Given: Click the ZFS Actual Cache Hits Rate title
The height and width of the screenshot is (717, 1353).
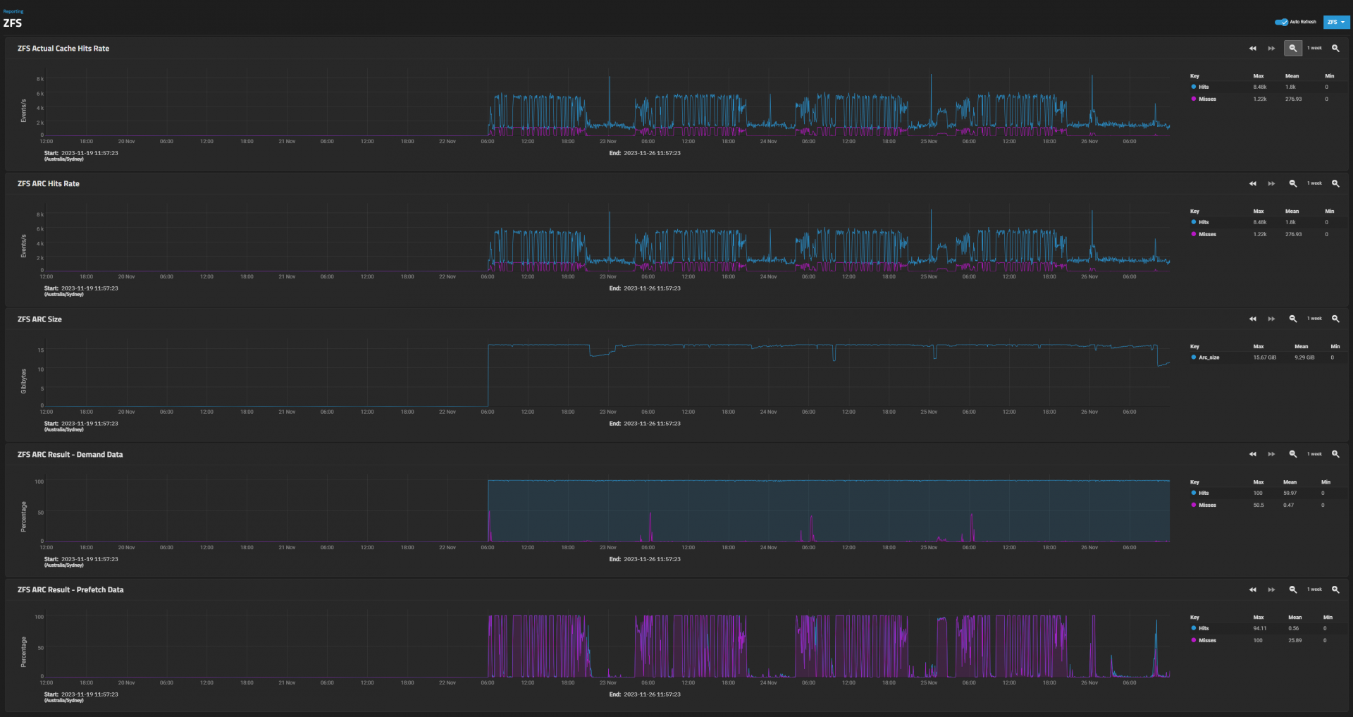Looking at the screenshot, I should pyautogui.click(x=63, y=49).
